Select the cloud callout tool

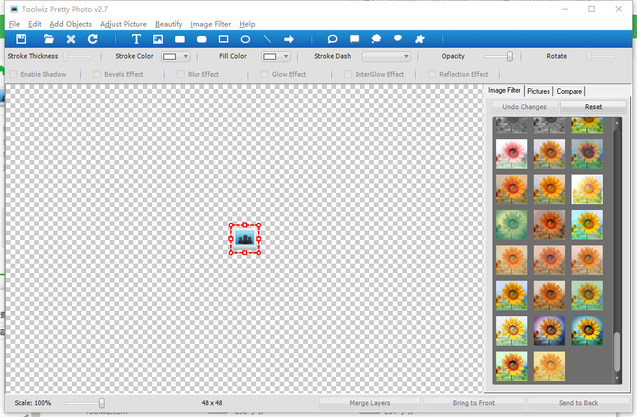pos(376,39)
